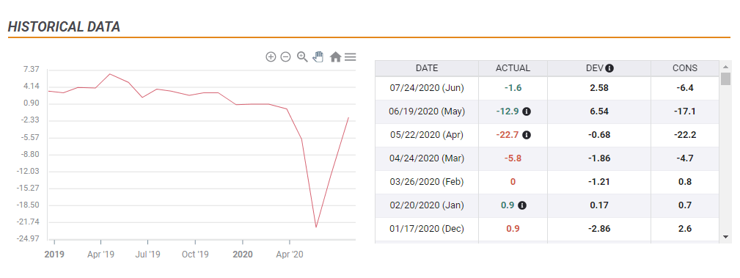740x278 pixels.
Task: Click info icon beside 0.9 January value
Action: (521, 205)
